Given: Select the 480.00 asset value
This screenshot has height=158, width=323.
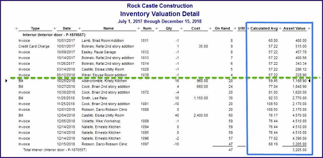Looking at the screenshot, I should 301,41.
